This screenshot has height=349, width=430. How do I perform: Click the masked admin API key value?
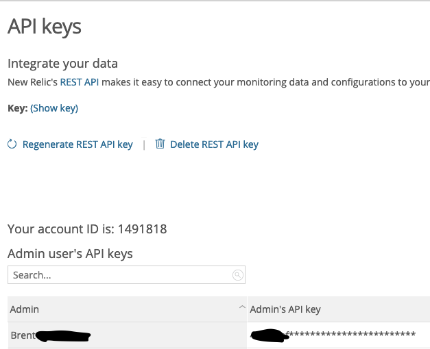[350, 335]
